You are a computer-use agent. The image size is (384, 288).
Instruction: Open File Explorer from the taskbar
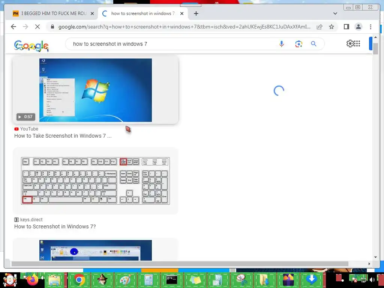[54, 280]
